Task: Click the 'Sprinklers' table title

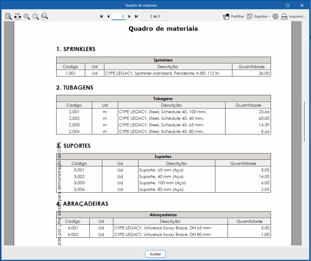Action: (163, 60)
